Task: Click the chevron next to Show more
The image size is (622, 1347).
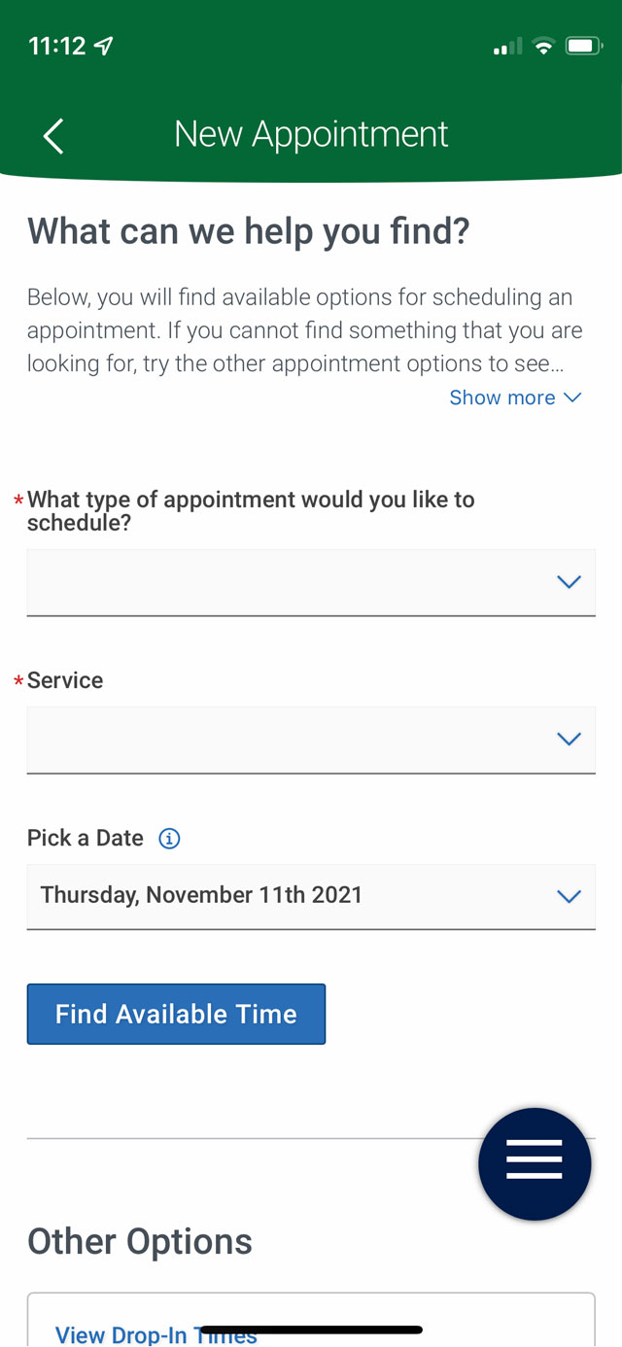Action: coord(572,397)
